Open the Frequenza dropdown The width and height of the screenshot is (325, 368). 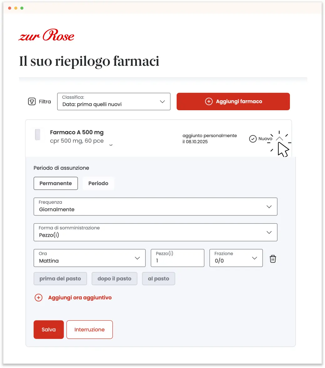pos(155,206)
